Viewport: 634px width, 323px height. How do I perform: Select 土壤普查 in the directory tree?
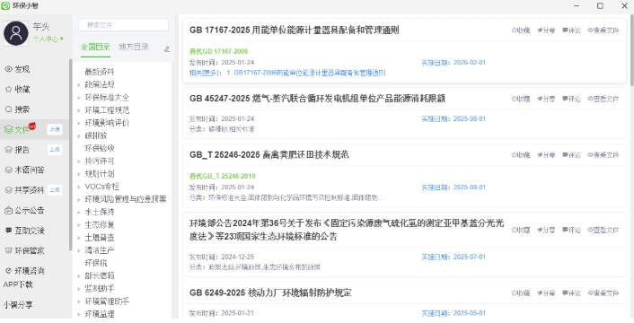tap(100, 238)
